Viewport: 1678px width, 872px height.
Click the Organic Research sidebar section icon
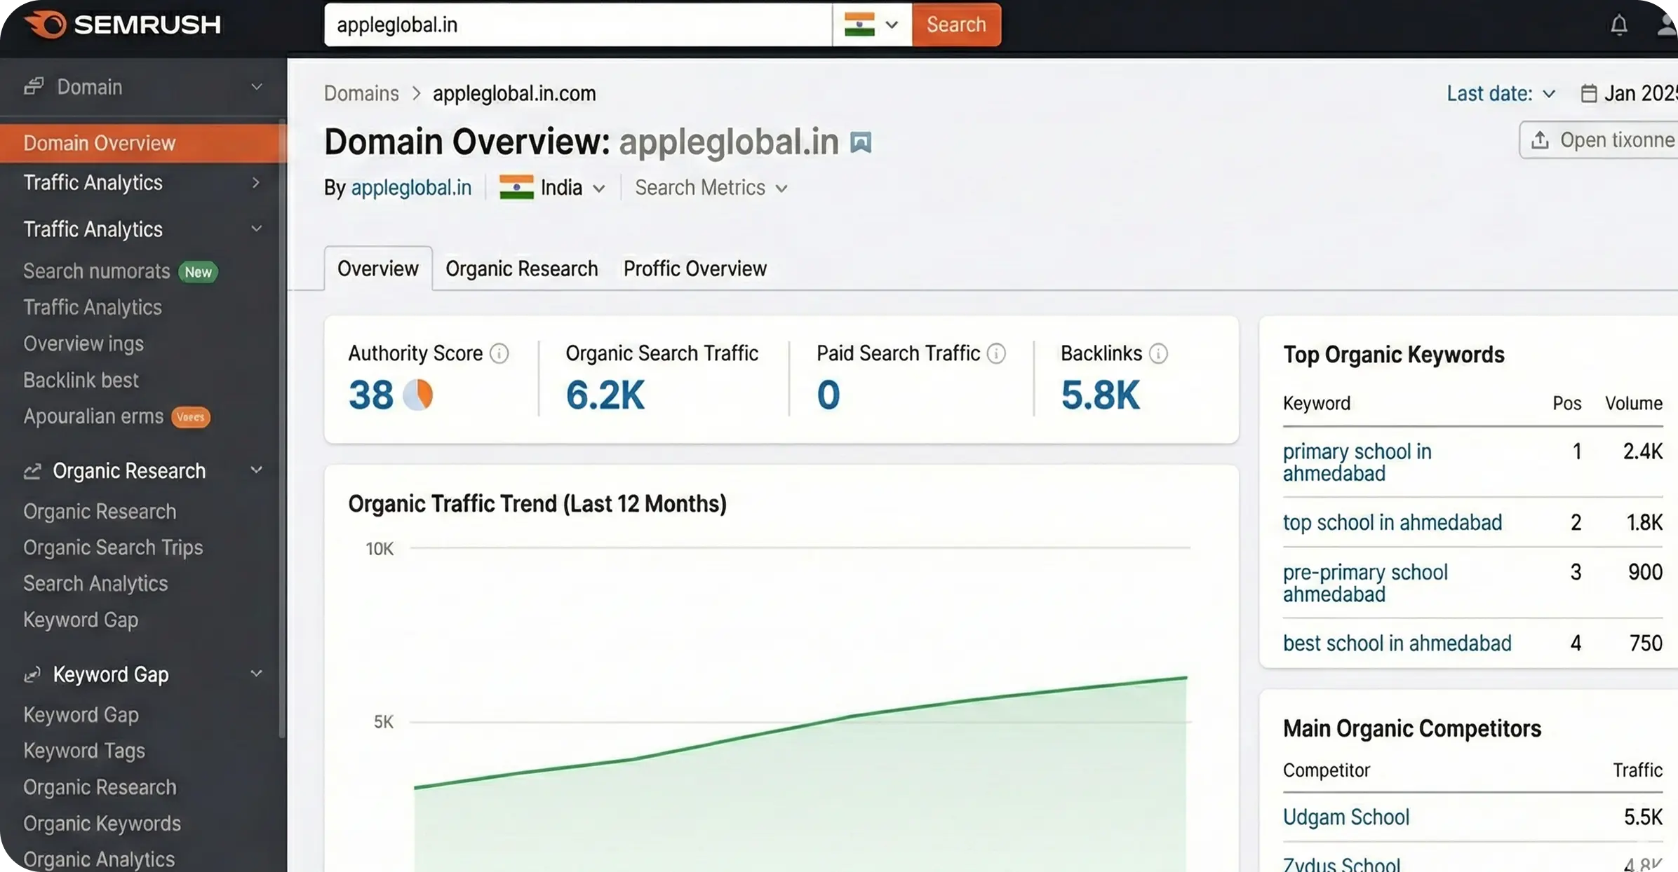[x=32, y=471]
